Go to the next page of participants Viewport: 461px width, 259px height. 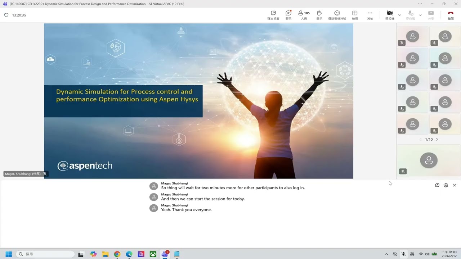437,140
